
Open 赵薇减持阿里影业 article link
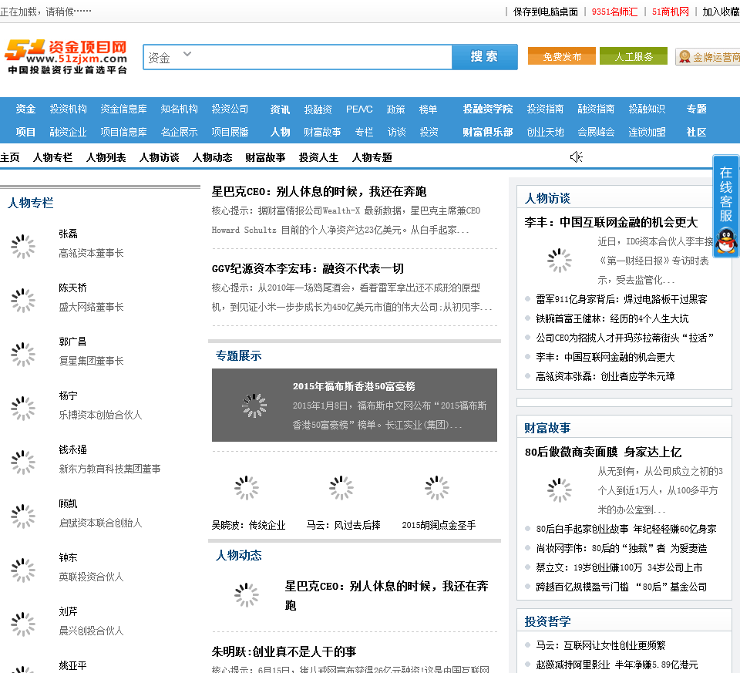click(617, 665)
